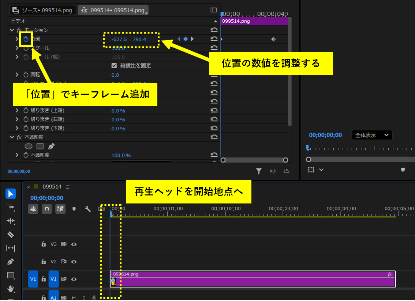Screen dimensions: 415x301
Task: Select the Selection tool in the toolbar
Action: point(11,193)
